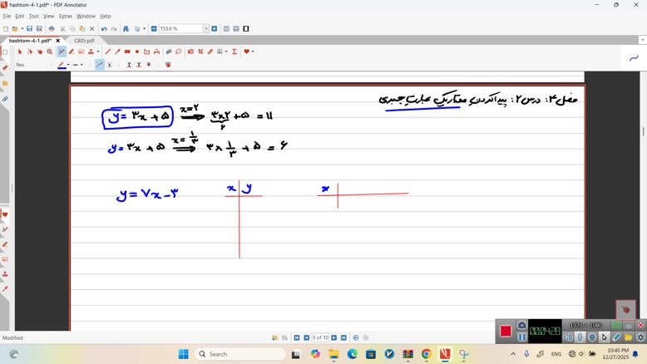The width and height of the screenshot is (647, 364).
Task: Pick the Arrow drawing tool
Action: click(117, 52)
